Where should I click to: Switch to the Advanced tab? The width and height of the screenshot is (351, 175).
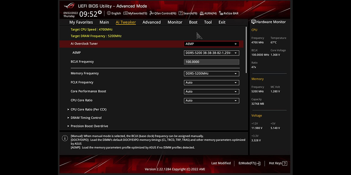tap(151, 22)
